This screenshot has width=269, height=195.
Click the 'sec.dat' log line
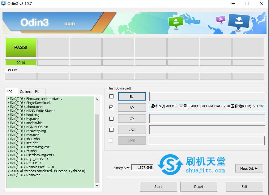pos(23,143)
